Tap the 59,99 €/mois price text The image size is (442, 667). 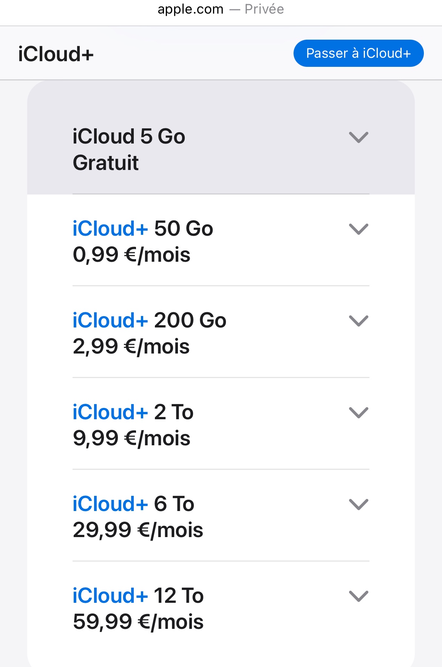coord(138,622)
